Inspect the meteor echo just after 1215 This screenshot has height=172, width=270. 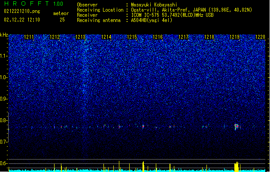pyautogui.click(x=143, y=126)
